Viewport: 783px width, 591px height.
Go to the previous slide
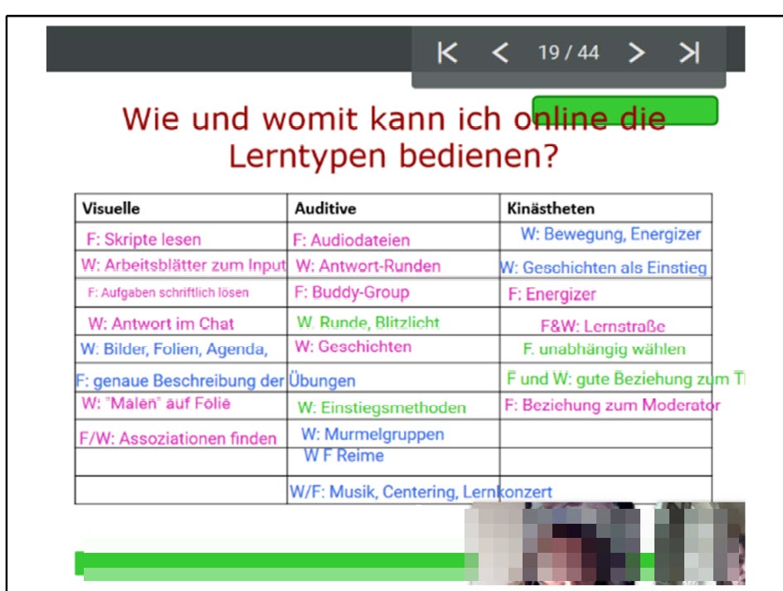[500, 52]
